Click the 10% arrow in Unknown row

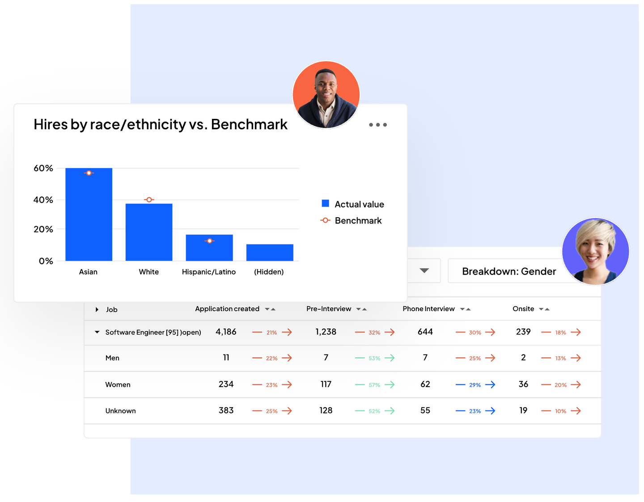pos(561,411)
